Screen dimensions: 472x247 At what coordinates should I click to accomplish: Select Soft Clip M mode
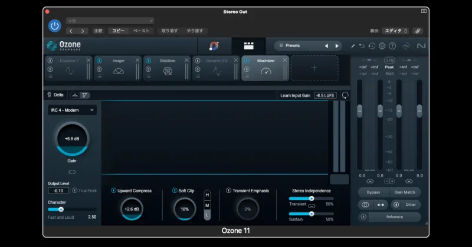[207, 205]
